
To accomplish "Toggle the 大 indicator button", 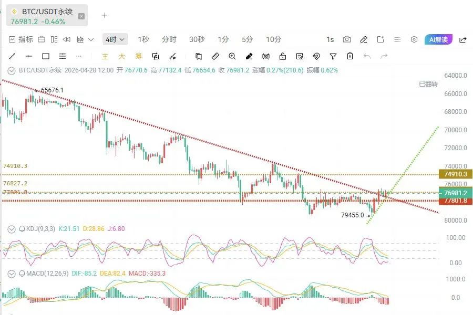I will click(121, 56).
